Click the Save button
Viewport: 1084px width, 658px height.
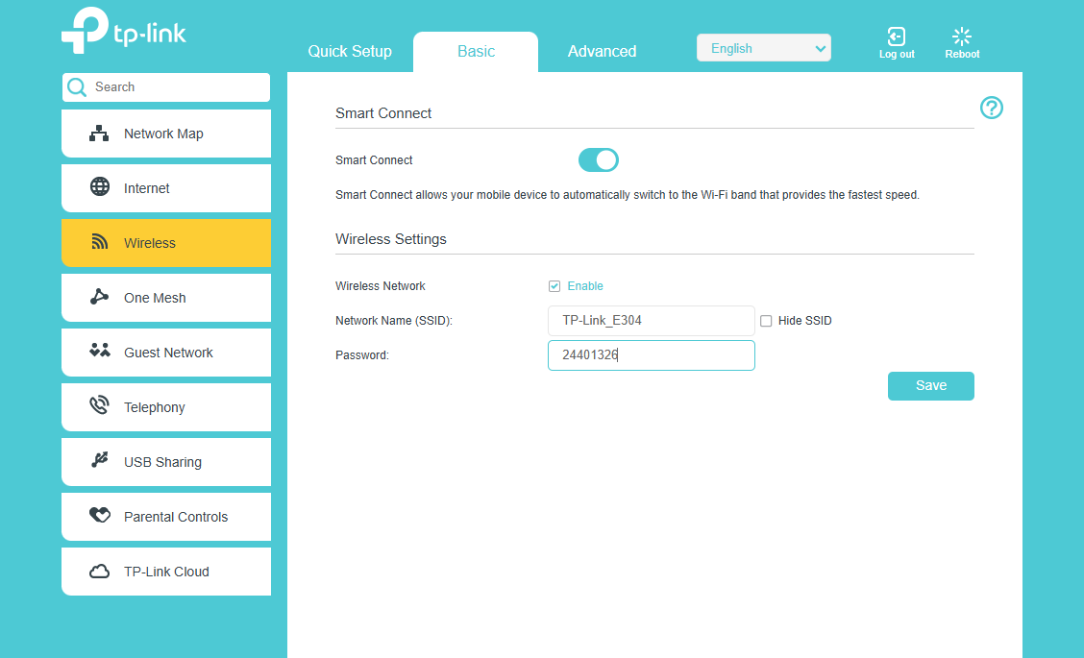click(x=930, y=386)
